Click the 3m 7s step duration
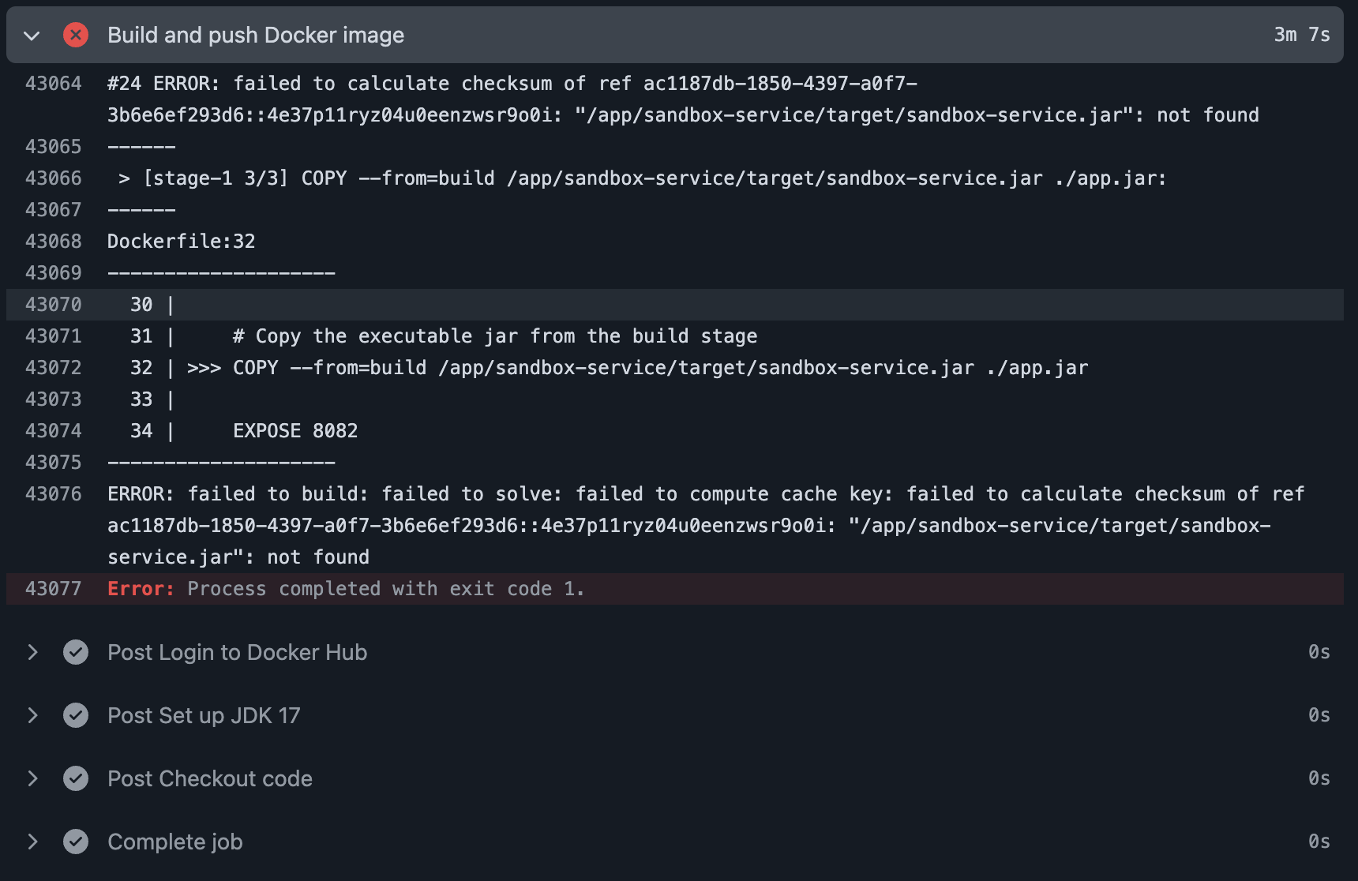The image size is (1358, 881). point(1301,35)
